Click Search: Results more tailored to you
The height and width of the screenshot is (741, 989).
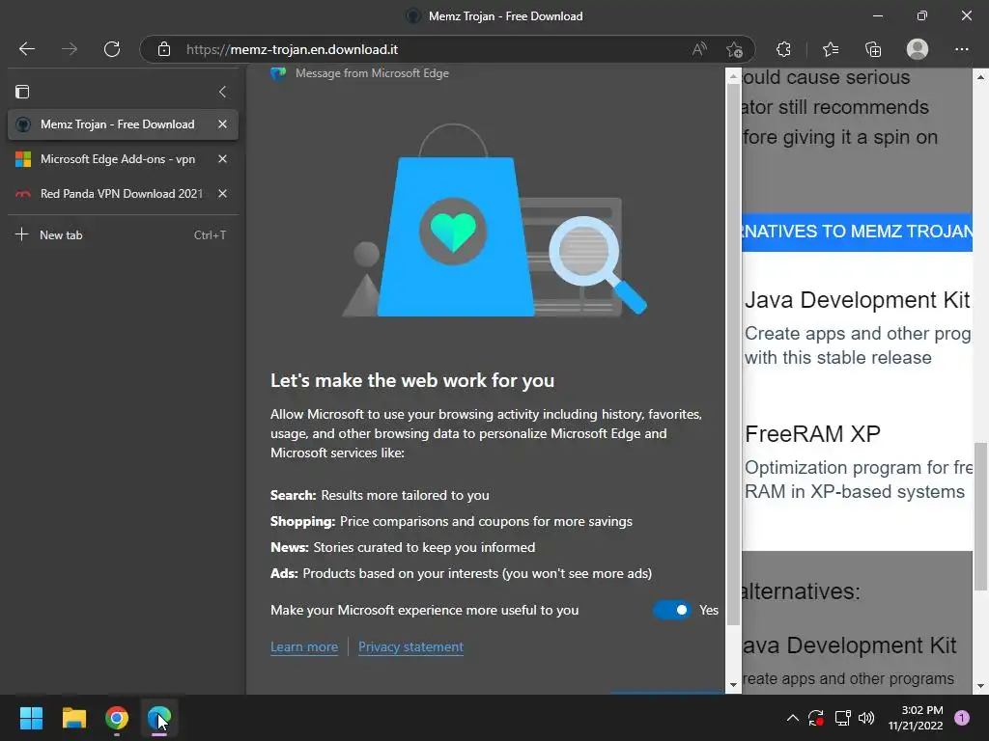pyautogui.click(x=380, y=495)
